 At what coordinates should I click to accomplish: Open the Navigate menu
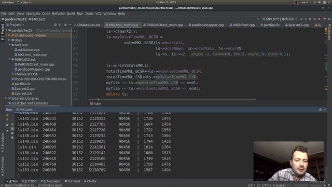tap(33, 14)
